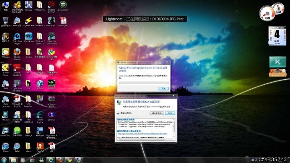Select the Nero_9 folder
This screenshot has height=163, width=290.
[x=28, y=132]
